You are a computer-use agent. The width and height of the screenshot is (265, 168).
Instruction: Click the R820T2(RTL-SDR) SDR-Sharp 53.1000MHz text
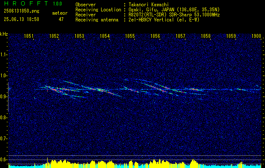[174, 15]
